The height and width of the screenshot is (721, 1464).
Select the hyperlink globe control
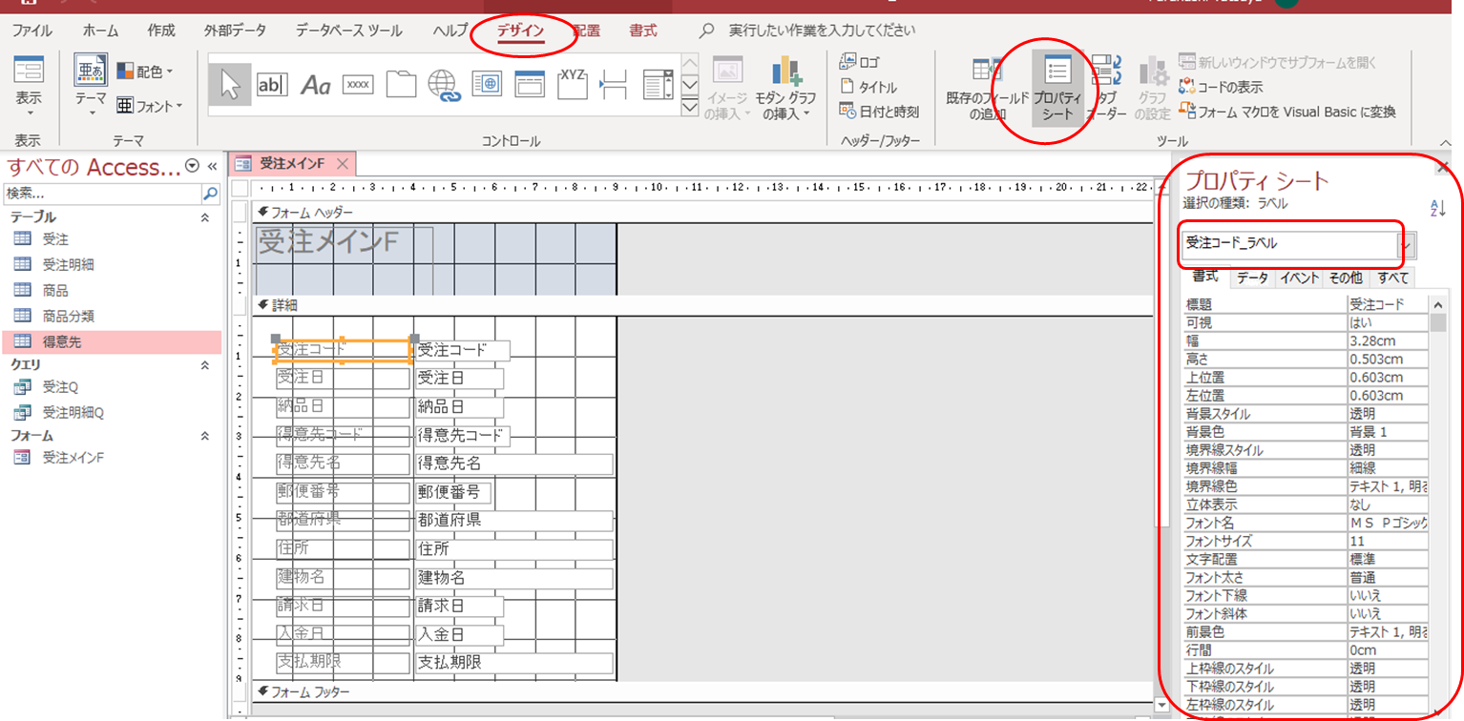445,85
